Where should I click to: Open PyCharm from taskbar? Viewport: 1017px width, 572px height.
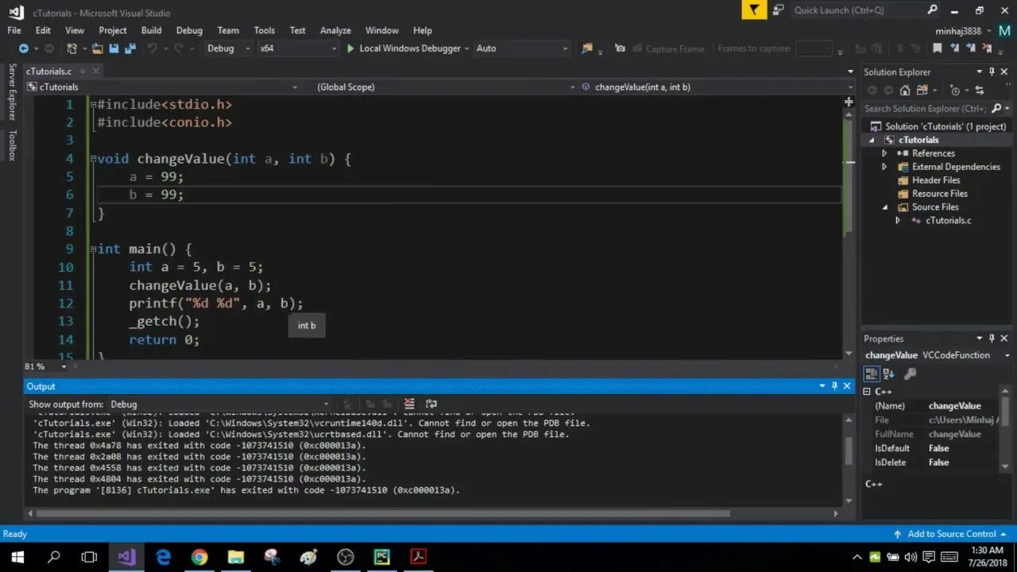pos(382,557)
